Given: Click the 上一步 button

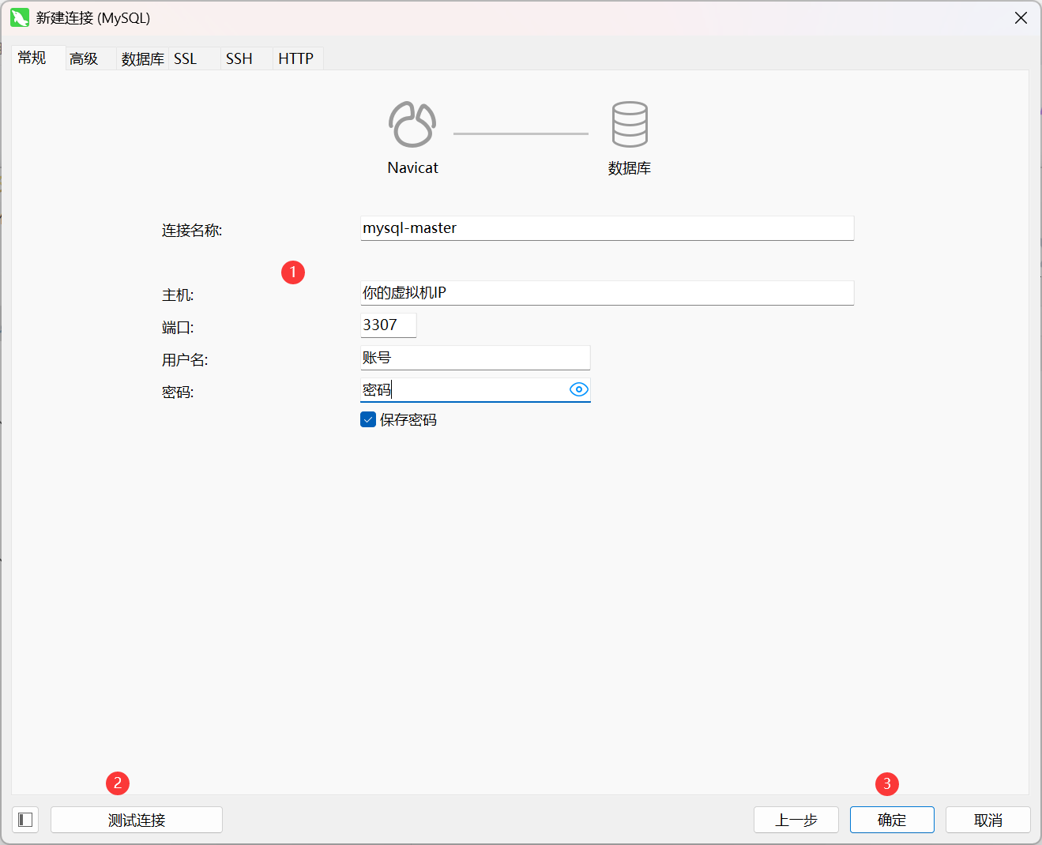Looking at the screenshot, I should coord(796,820).
